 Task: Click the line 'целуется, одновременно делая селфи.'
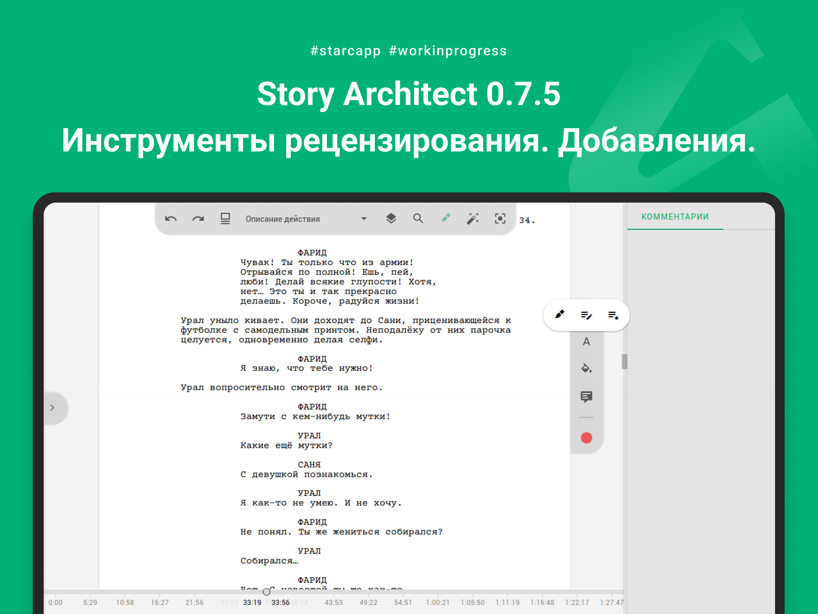(x=282, y=339)
